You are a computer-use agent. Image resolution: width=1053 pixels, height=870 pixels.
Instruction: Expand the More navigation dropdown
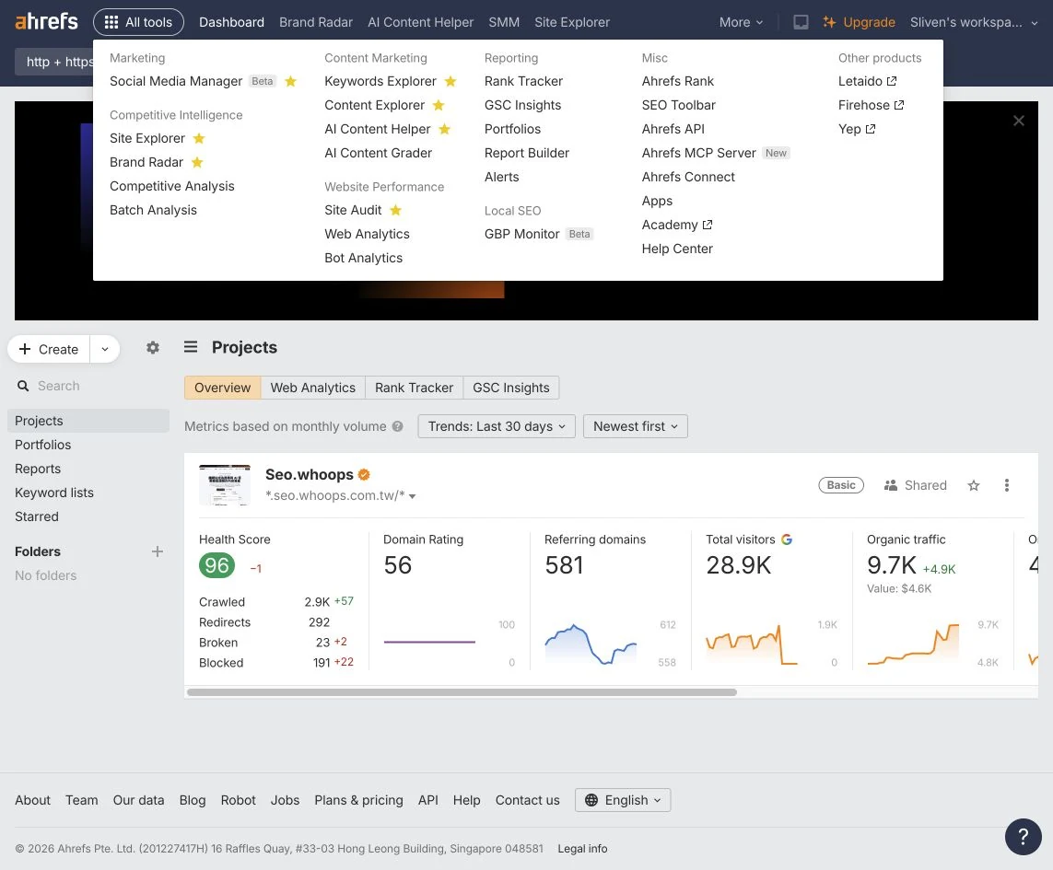[x=741, y=22]
